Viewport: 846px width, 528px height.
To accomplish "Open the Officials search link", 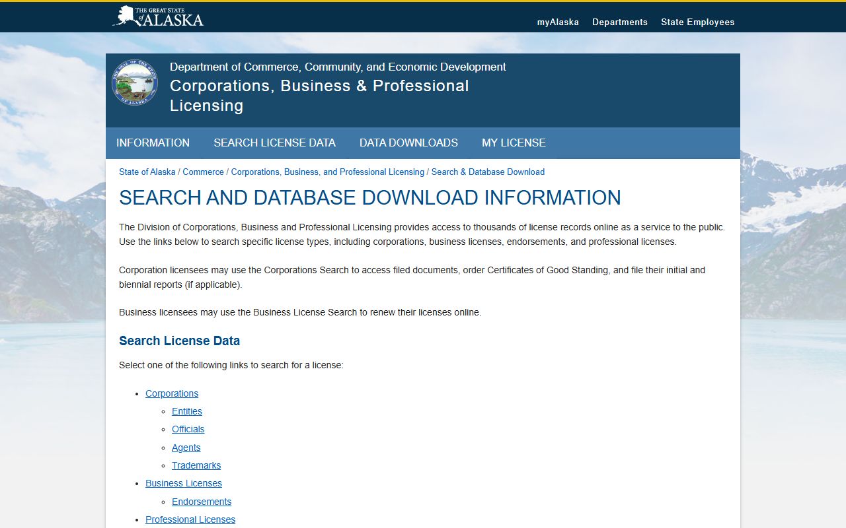I will point(188,429).
